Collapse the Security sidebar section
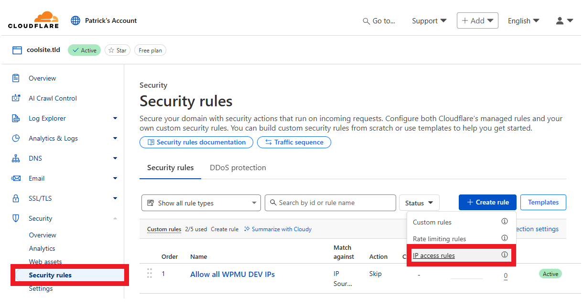The image size is (583, 306). click(115, 218)
